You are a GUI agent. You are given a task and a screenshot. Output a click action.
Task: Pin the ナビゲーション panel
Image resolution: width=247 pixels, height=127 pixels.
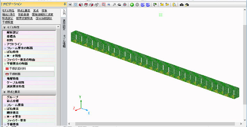(x=65, y=4)
